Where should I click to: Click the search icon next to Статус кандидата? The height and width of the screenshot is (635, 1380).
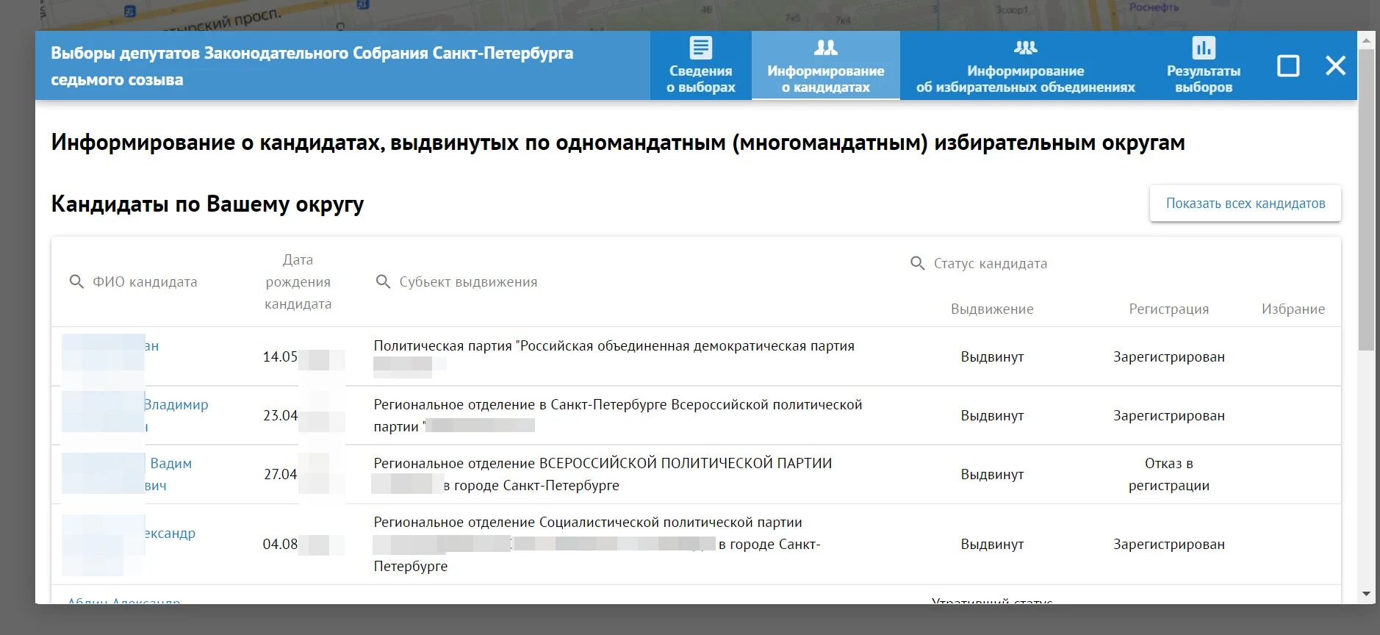click(x=917, y=263)
